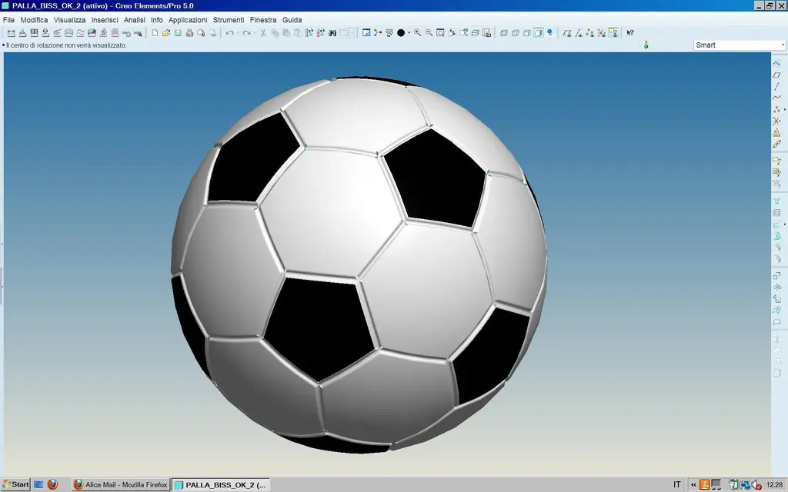
Task: Expand the undo history arrow
Action: (238, 33)
